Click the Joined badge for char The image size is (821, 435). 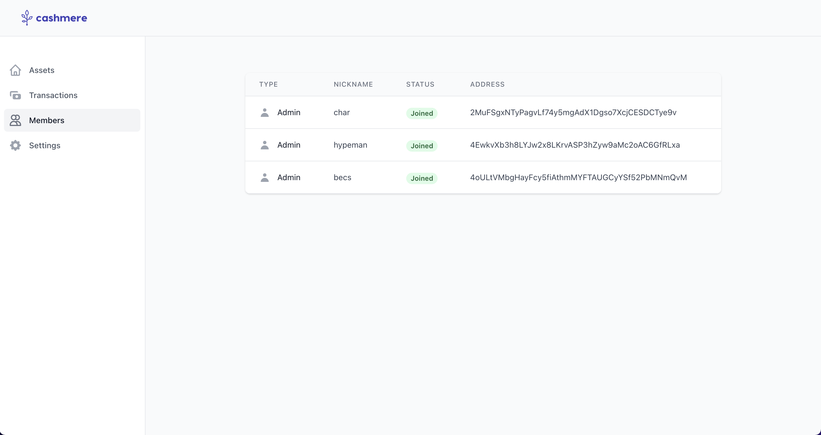[x=421, y=113]
